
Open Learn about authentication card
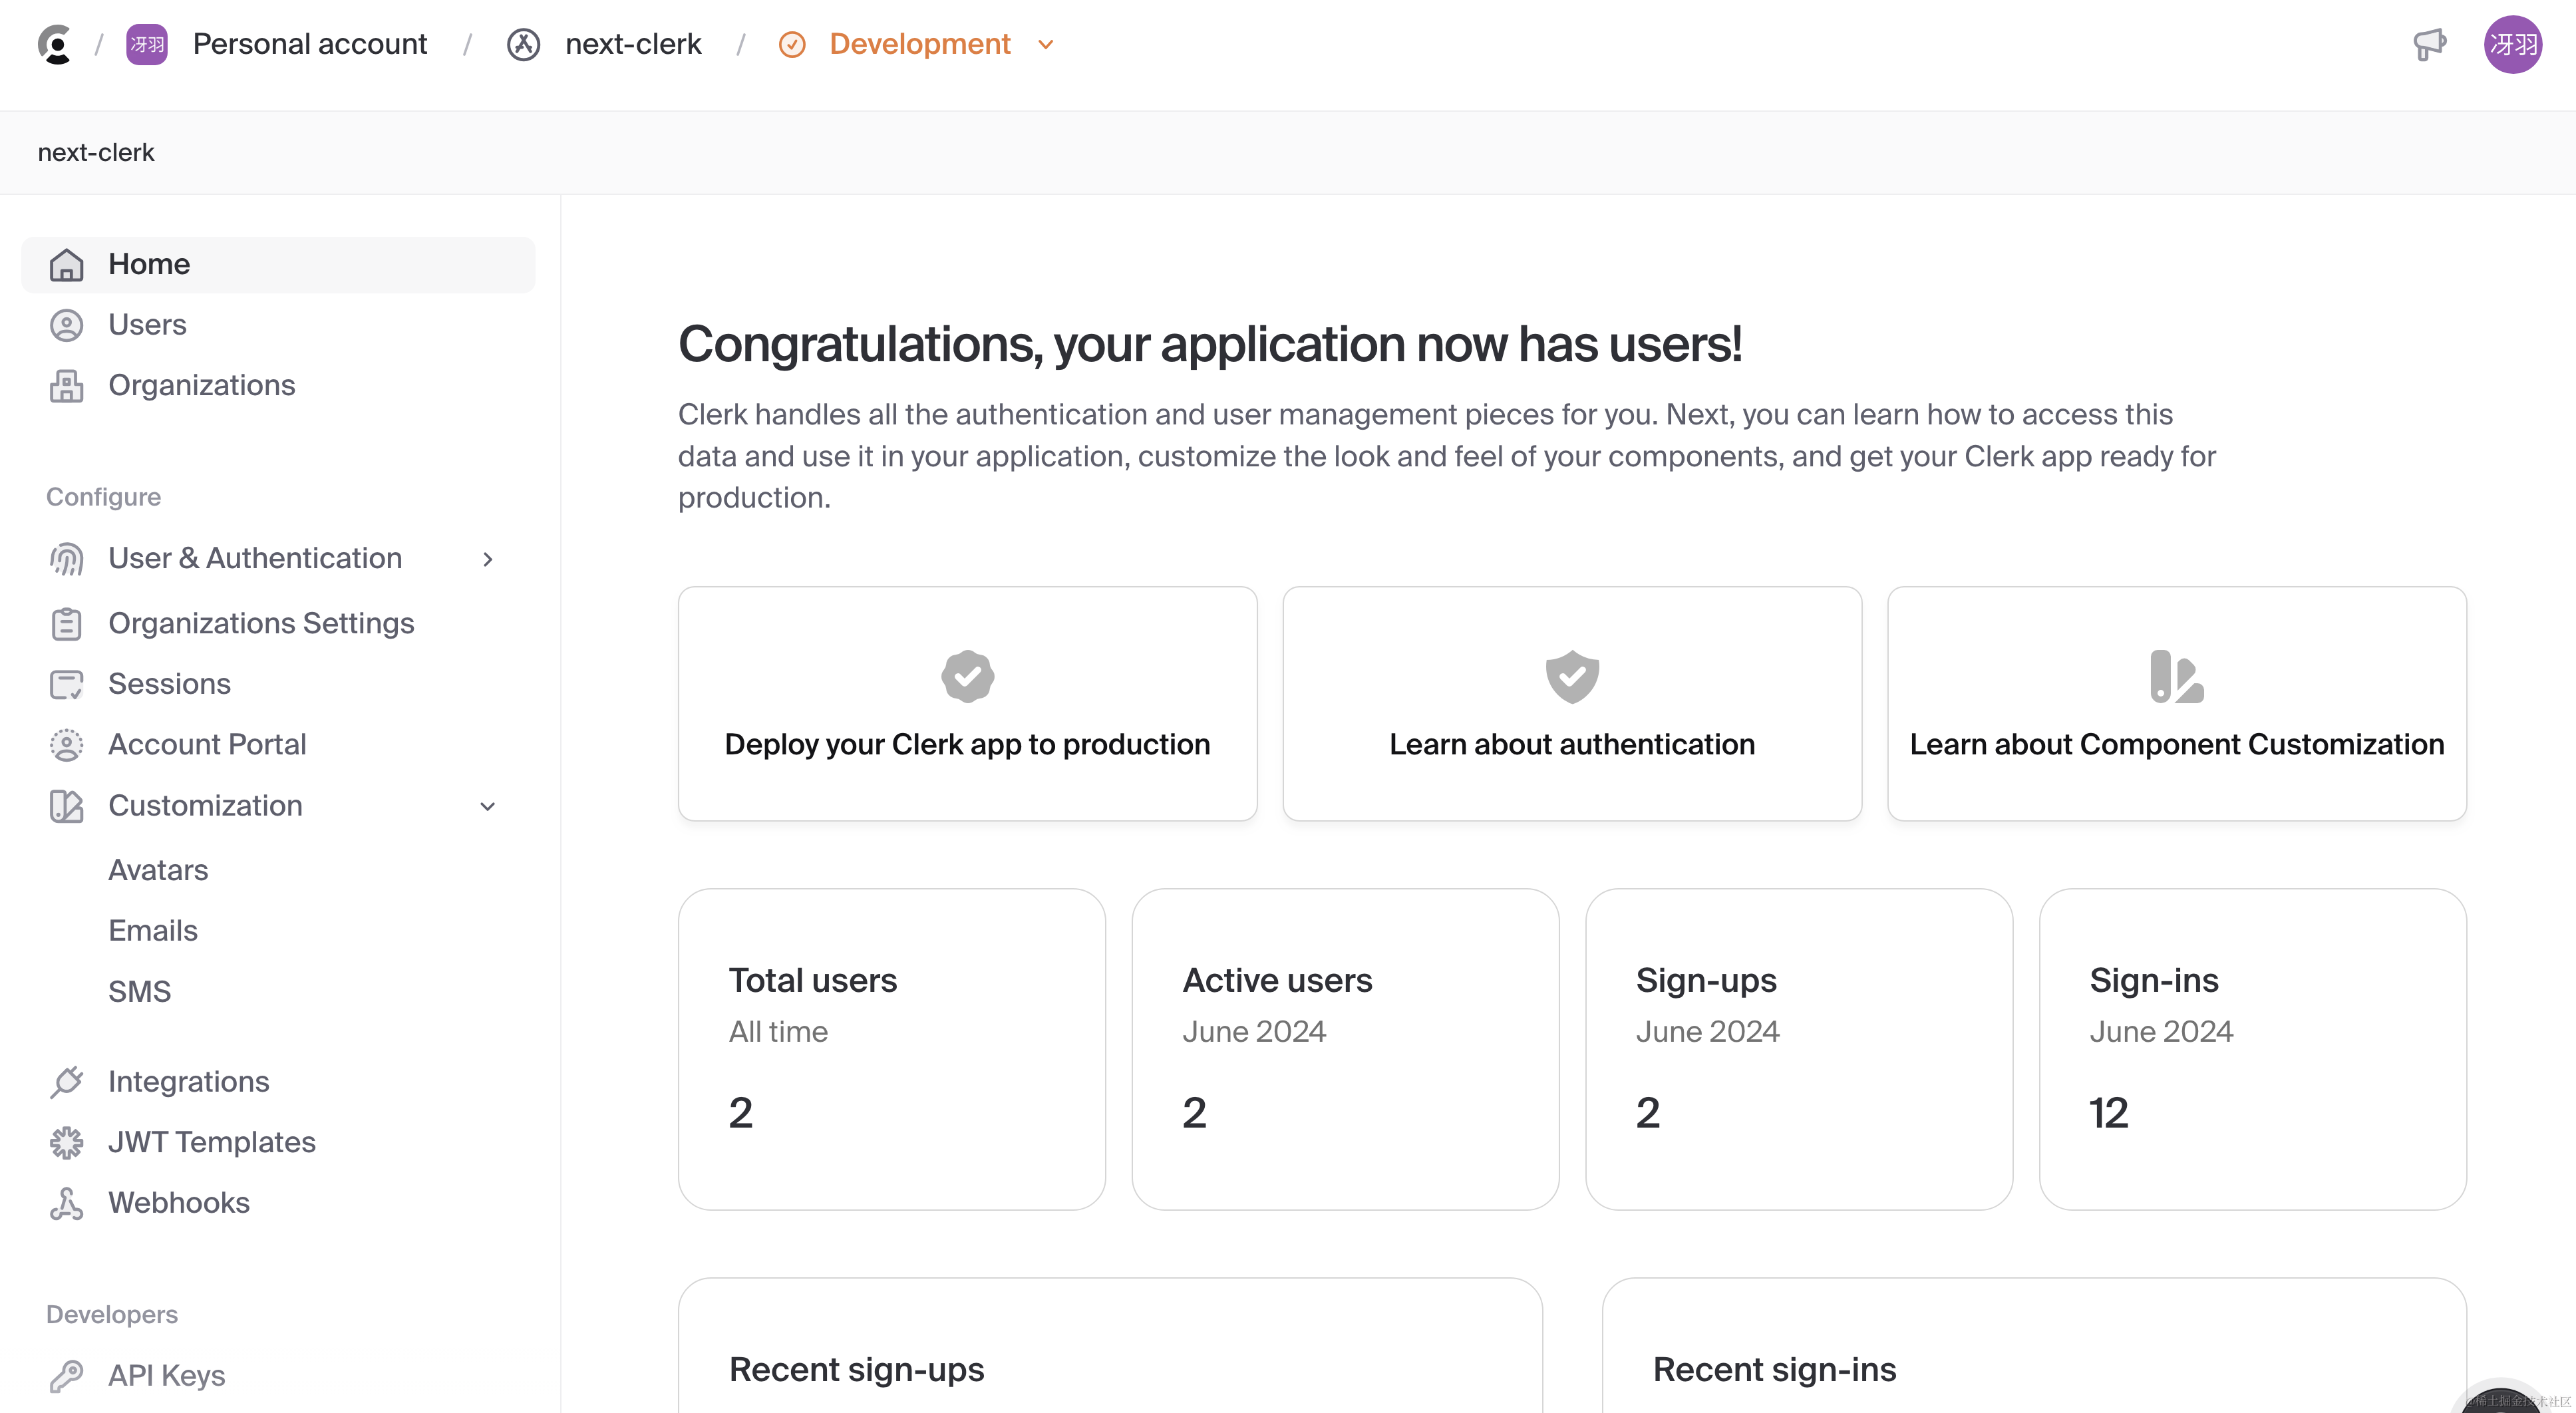(x=1572, y=704)
